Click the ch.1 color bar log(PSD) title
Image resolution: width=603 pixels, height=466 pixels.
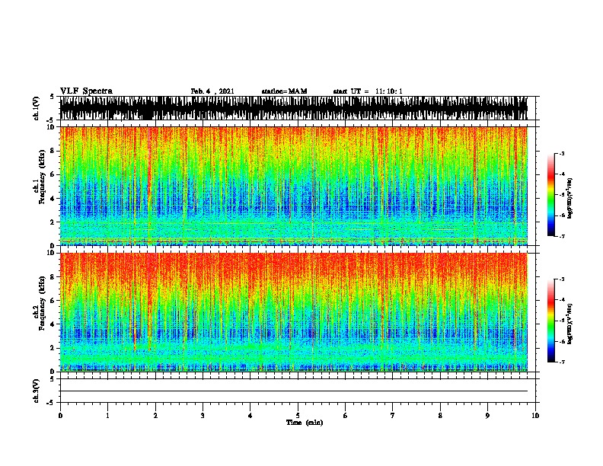(570, 198)
